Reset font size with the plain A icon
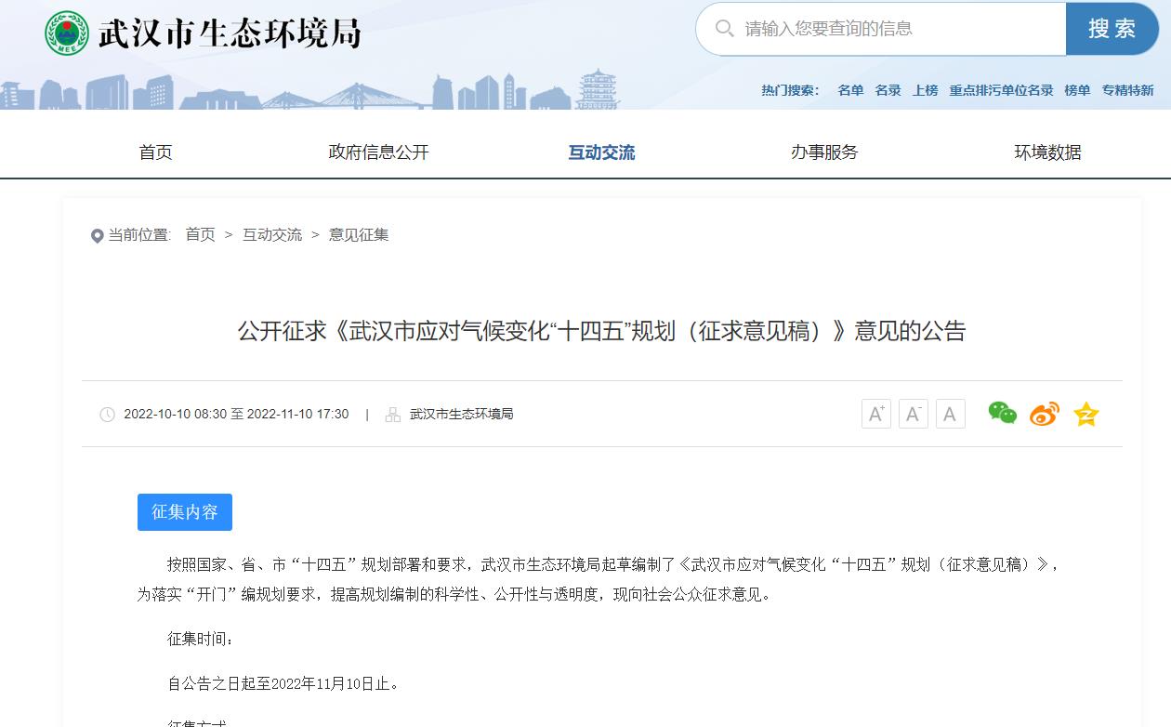This screenshot has height=727, width=1171. (950, 414)
